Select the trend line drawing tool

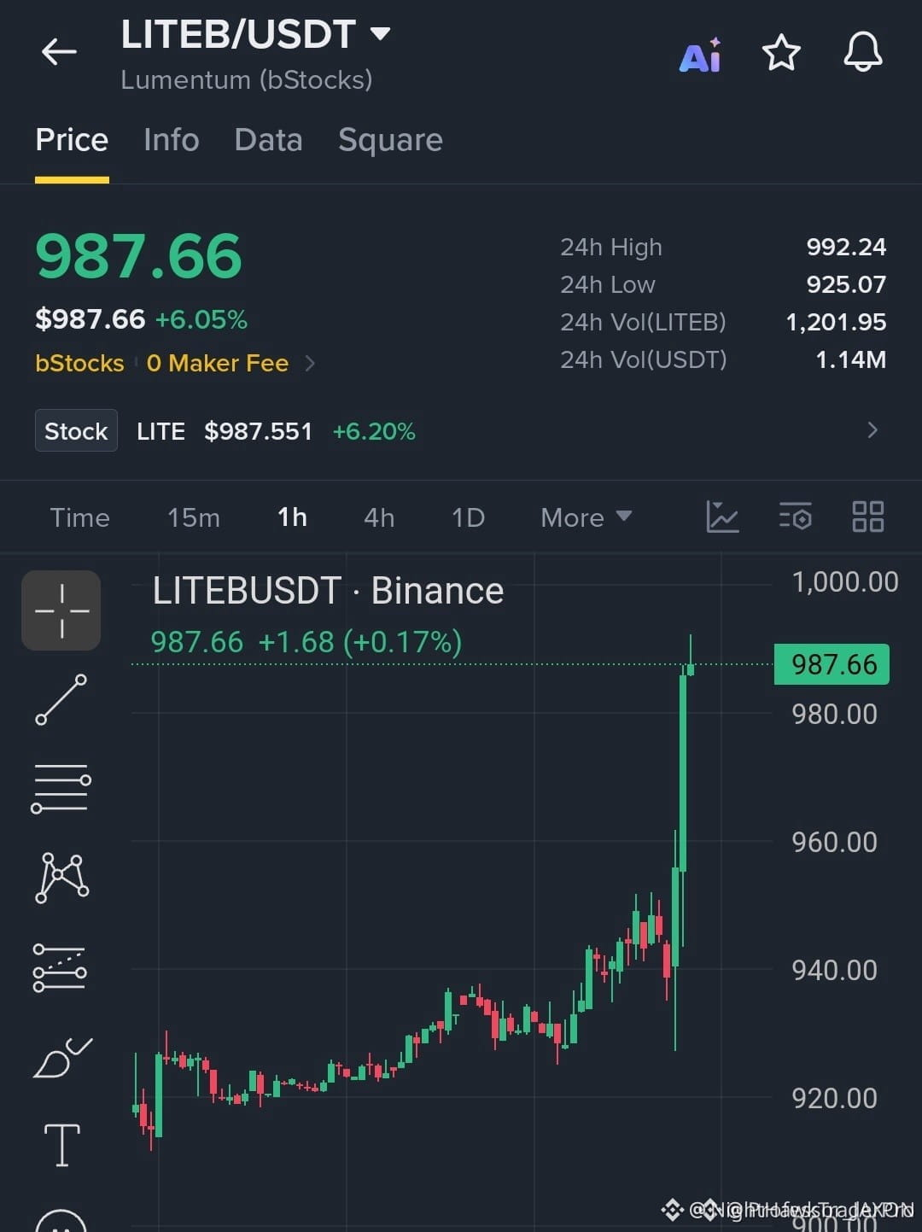pos(61,700)
